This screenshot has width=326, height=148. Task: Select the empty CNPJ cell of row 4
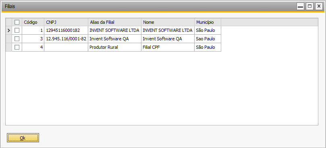coord(66,47)
